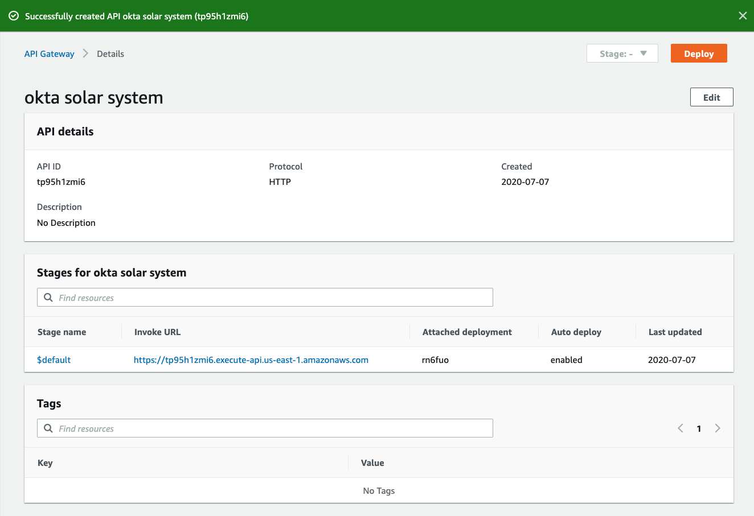Select the Last updated 2020-07-07 cell
This screenshot has height=516, width=754.
[x=672, y=360]
